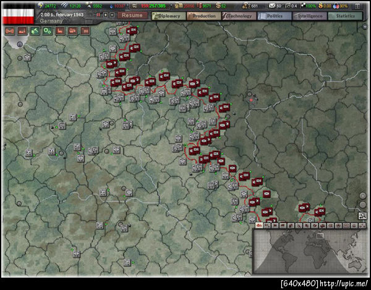Increase game speed with plus button
This screenshot has height=290, width=371.
(106, 15)
